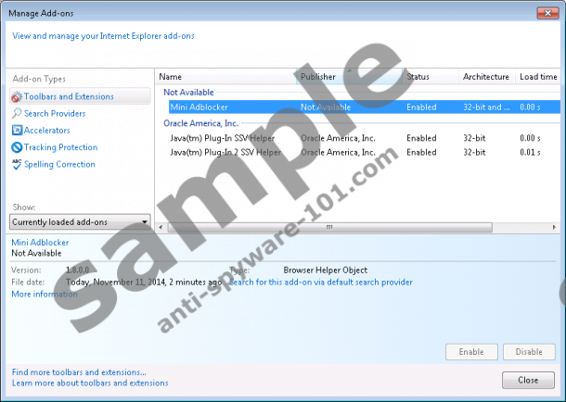
Task: Open Find more toolbars and extensions link
Action: coord(79,372)
